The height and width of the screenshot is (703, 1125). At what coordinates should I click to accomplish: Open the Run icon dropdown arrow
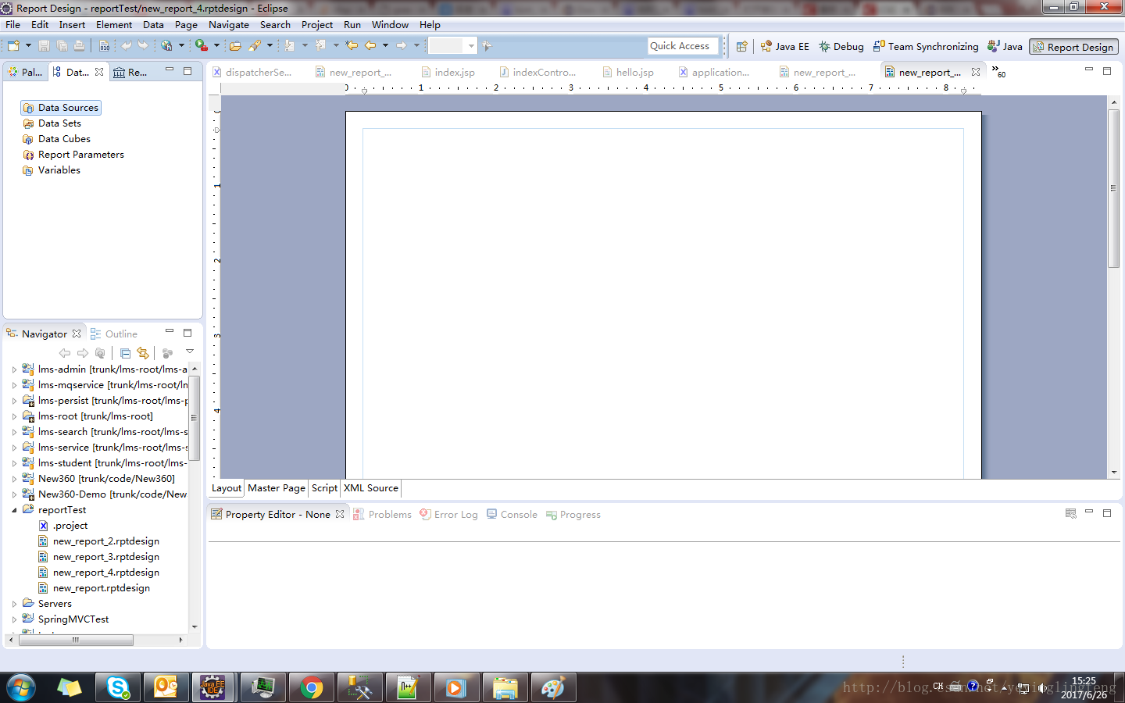click(216, 46)
